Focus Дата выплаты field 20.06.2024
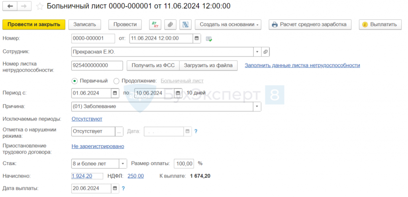The width and height of the screenshot is (408, 197). [x=91, y=188]
